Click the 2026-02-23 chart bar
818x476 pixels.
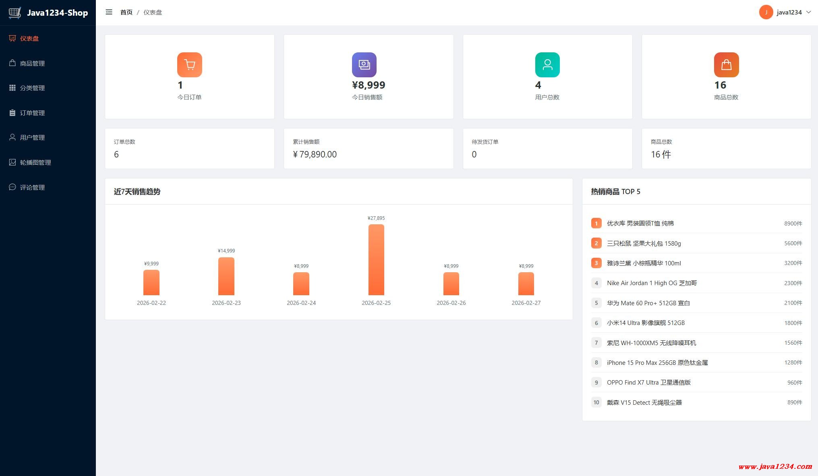(x=226, y=276)
